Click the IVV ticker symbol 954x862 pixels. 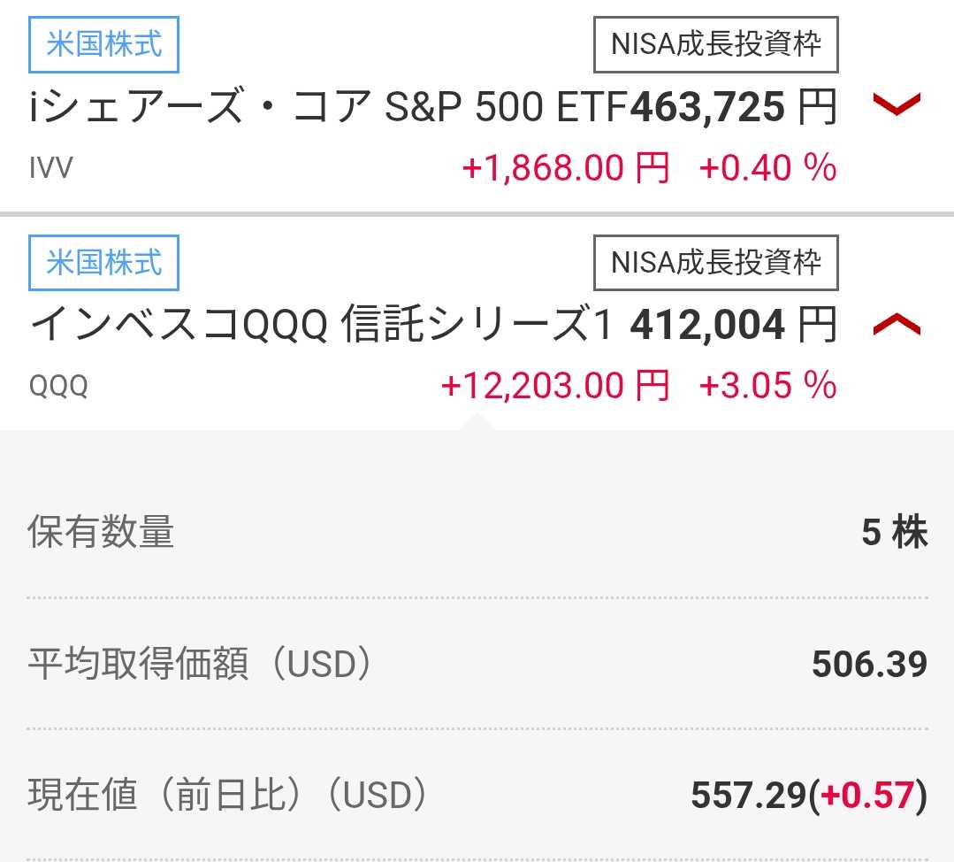(x=50, y=168)
